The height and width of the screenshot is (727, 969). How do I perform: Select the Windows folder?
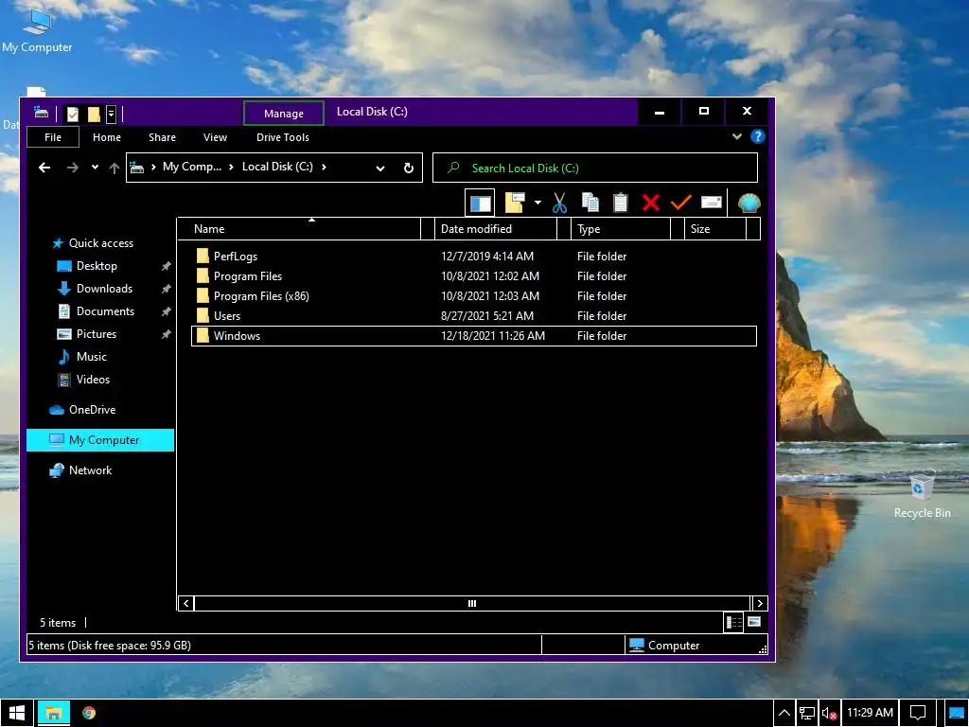coord(473,336)
